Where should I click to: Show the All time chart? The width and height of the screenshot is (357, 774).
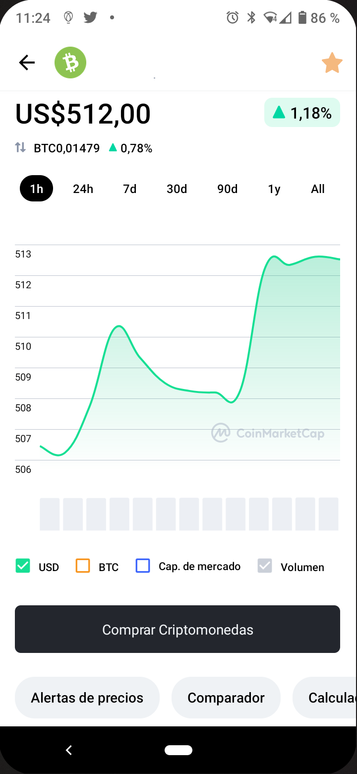pyautogui.click(x=318, y=189)
